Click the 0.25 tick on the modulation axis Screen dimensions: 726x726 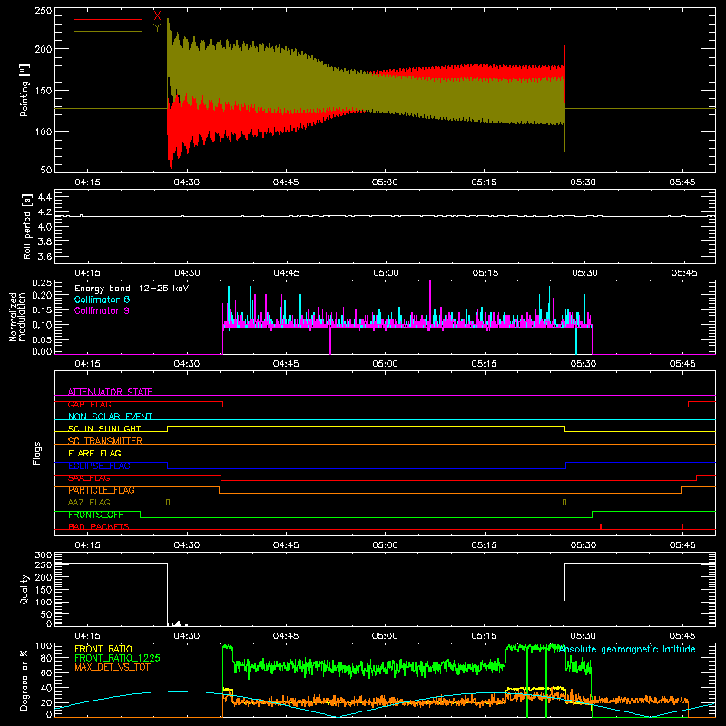[43, 283]
